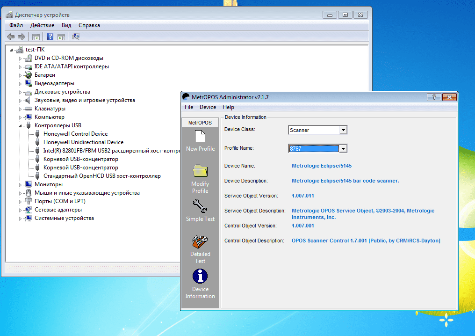Click the Компьютер tree label
Screen dimensions: 475x336
tap(50, 117)
